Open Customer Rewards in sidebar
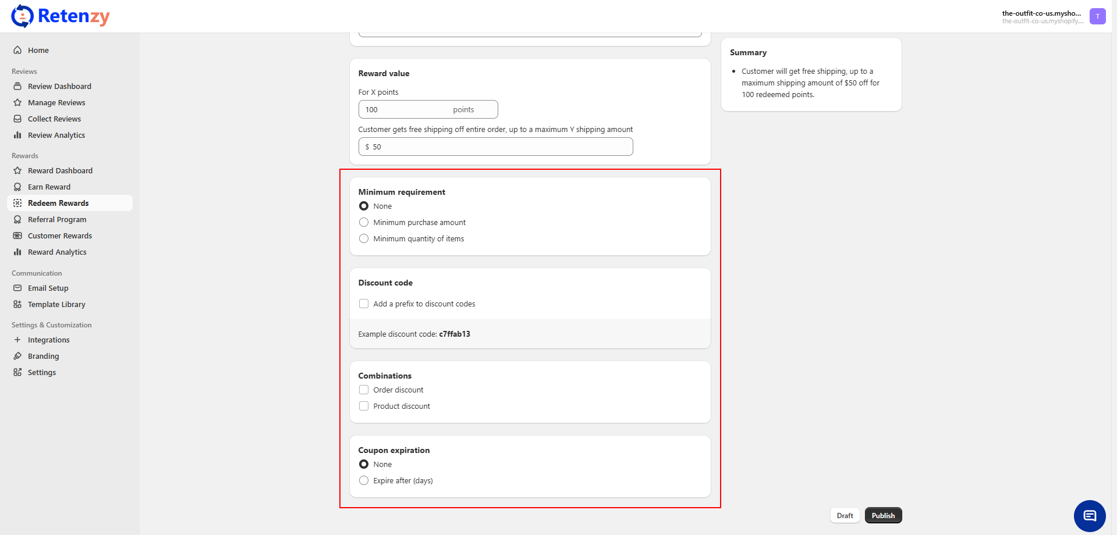The height and width of the screenshot is (535, 1117). pos(60,236)
